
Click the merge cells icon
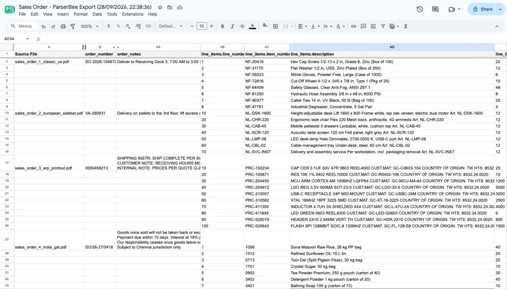tap(286, 26)
